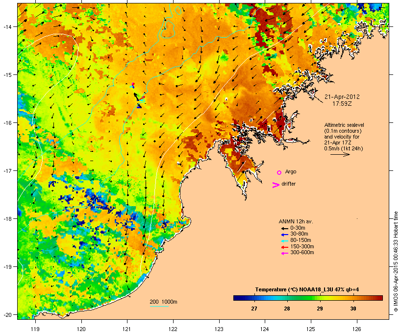Click the -19 latitude axis label
The image size is (402, 333).
(7, 267)
